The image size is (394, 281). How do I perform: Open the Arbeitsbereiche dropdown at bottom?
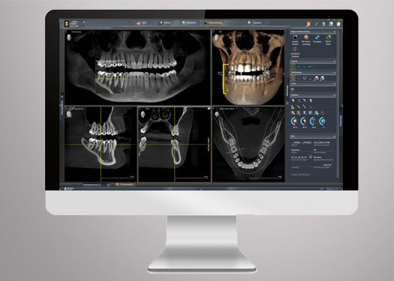tap(96, 184)
